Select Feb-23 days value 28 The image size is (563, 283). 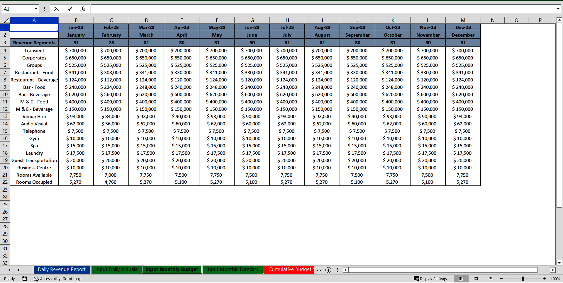pyautogui.click(x=111, y=42)
